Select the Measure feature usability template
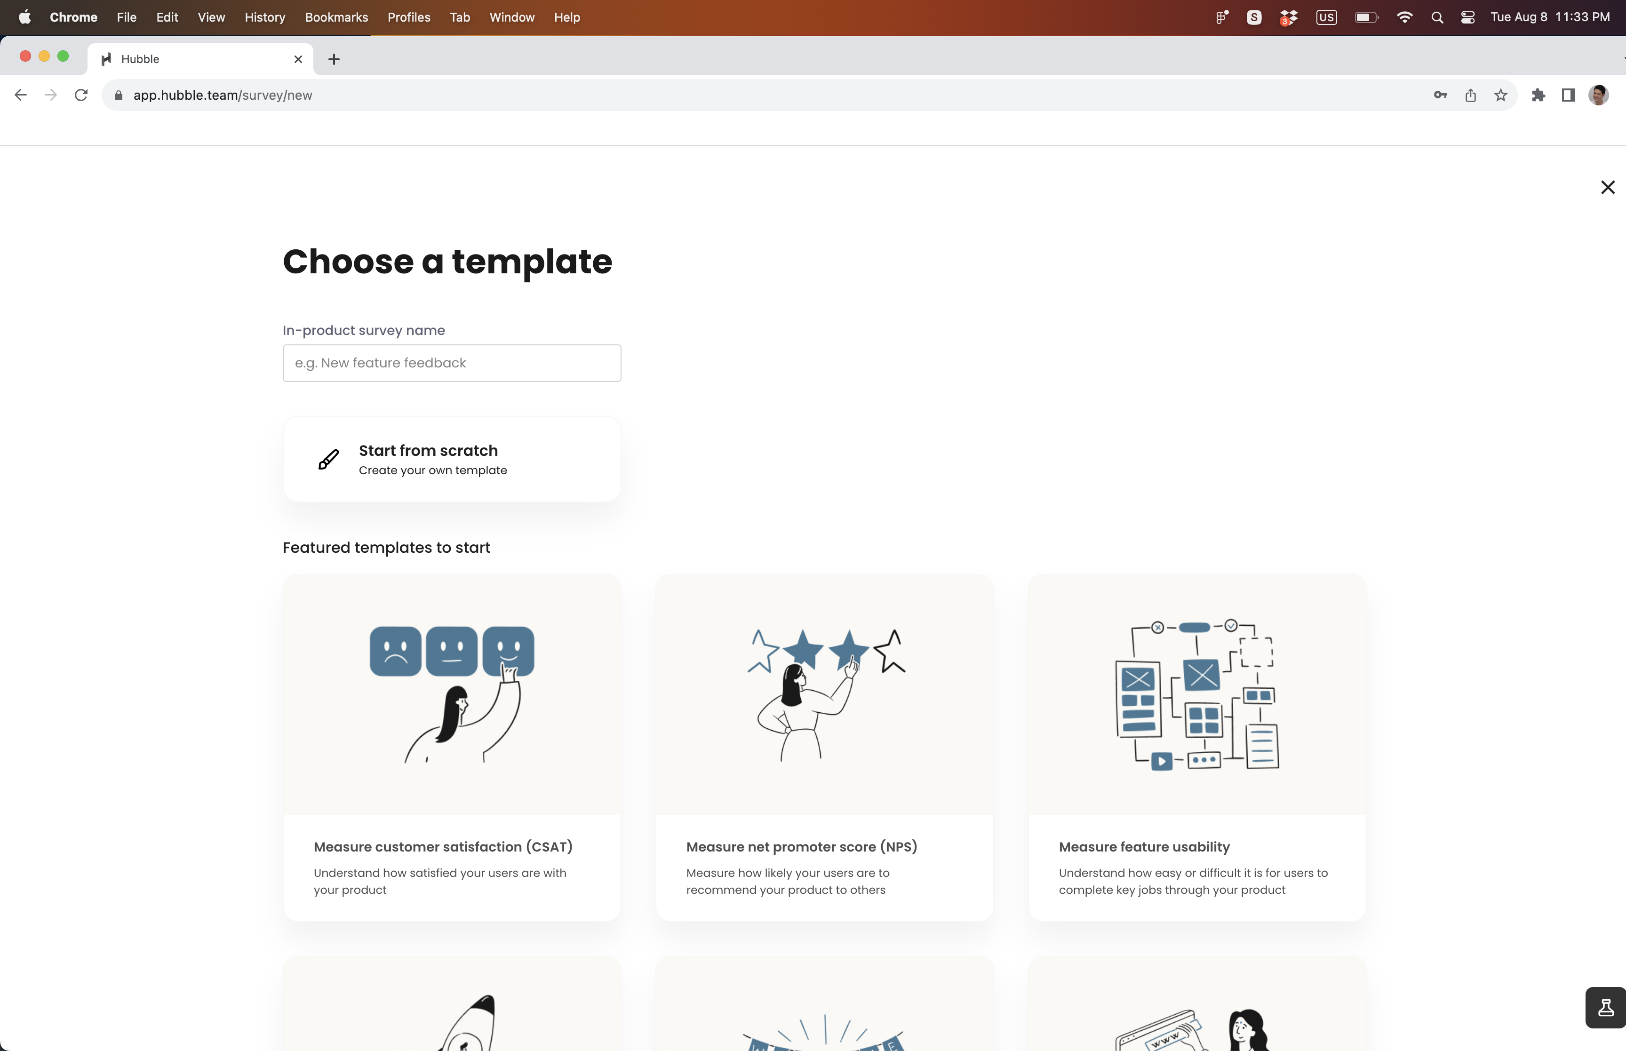The width and height of the screenshot is (1626, 1051). pos(1197,747)
